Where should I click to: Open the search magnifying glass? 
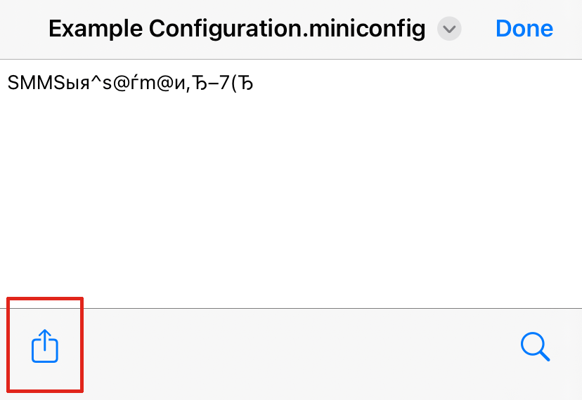pyautogui.click(x=535, y=347)
